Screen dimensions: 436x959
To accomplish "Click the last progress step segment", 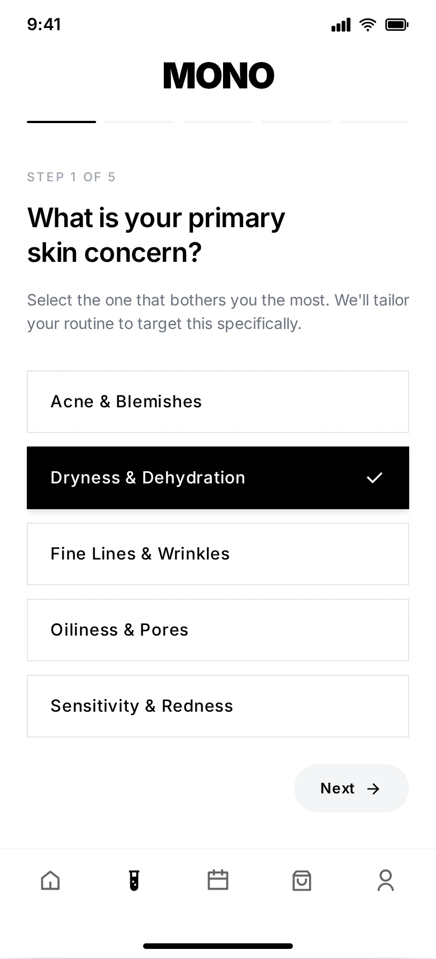I will tap(375, 121).
